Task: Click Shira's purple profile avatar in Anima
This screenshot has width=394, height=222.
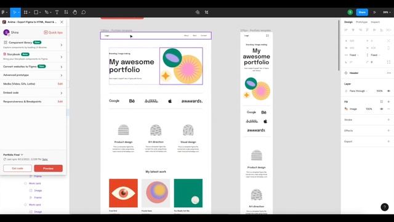Action: (x=6, y=33)
